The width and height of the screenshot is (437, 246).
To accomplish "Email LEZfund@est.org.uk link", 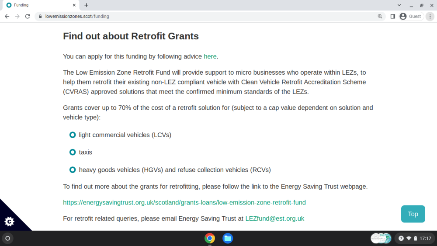I will coord(274,218).
